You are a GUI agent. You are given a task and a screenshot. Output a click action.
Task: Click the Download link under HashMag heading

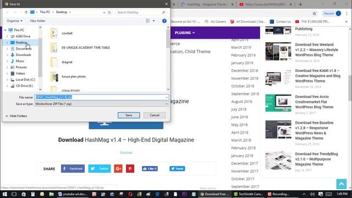coord(126,152)
